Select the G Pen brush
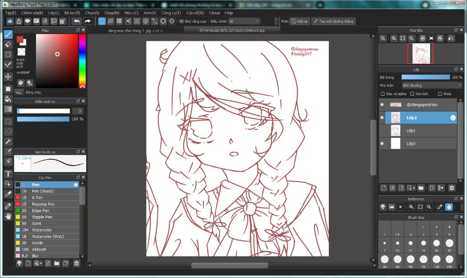Screen dimensions: 467x278 click(x=47, y=197)
